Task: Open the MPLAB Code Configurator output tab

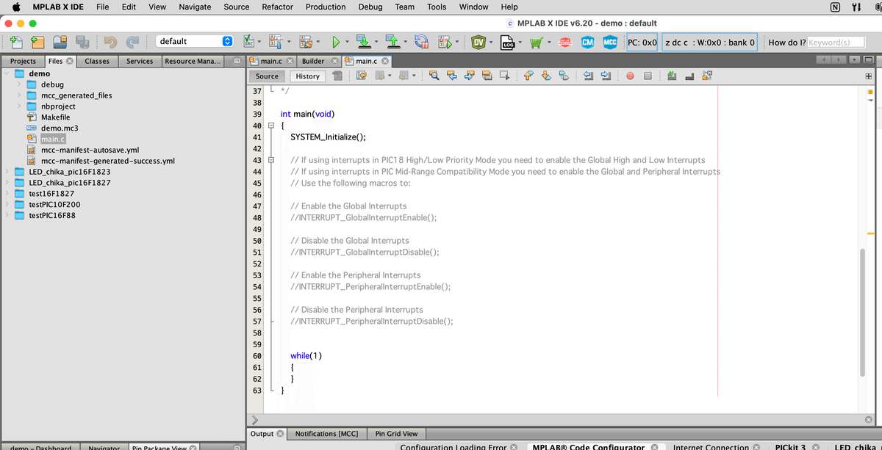Action: [x=588, y=447]
